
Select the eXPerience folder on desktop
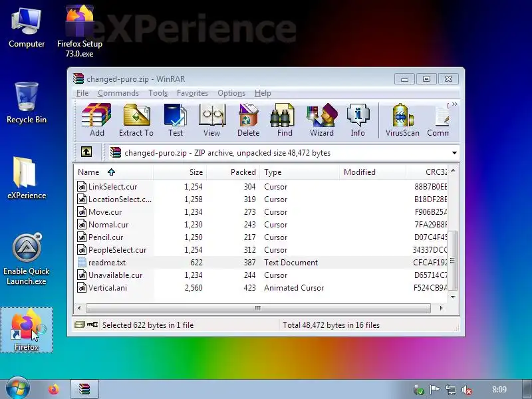27,178
